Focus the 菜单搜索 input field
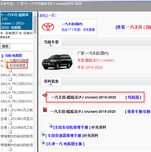The image size is (151, 152). click(x=16, y=41)
